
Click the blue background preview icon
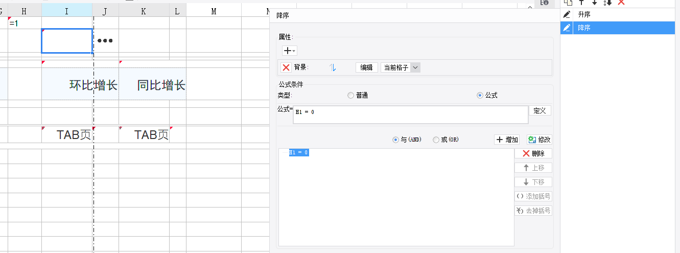[x=333, y=67]
